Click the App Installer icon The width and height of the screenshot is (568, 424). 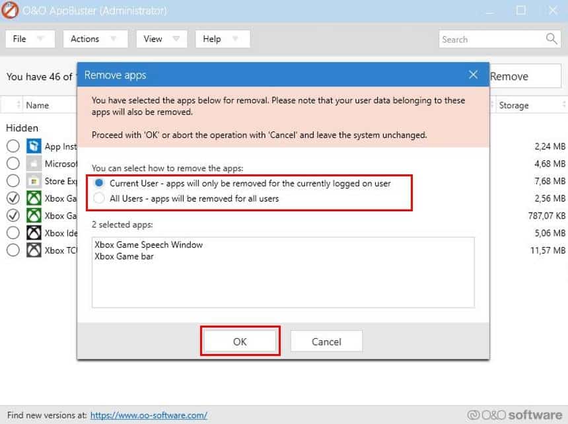(x=34, y=146)
